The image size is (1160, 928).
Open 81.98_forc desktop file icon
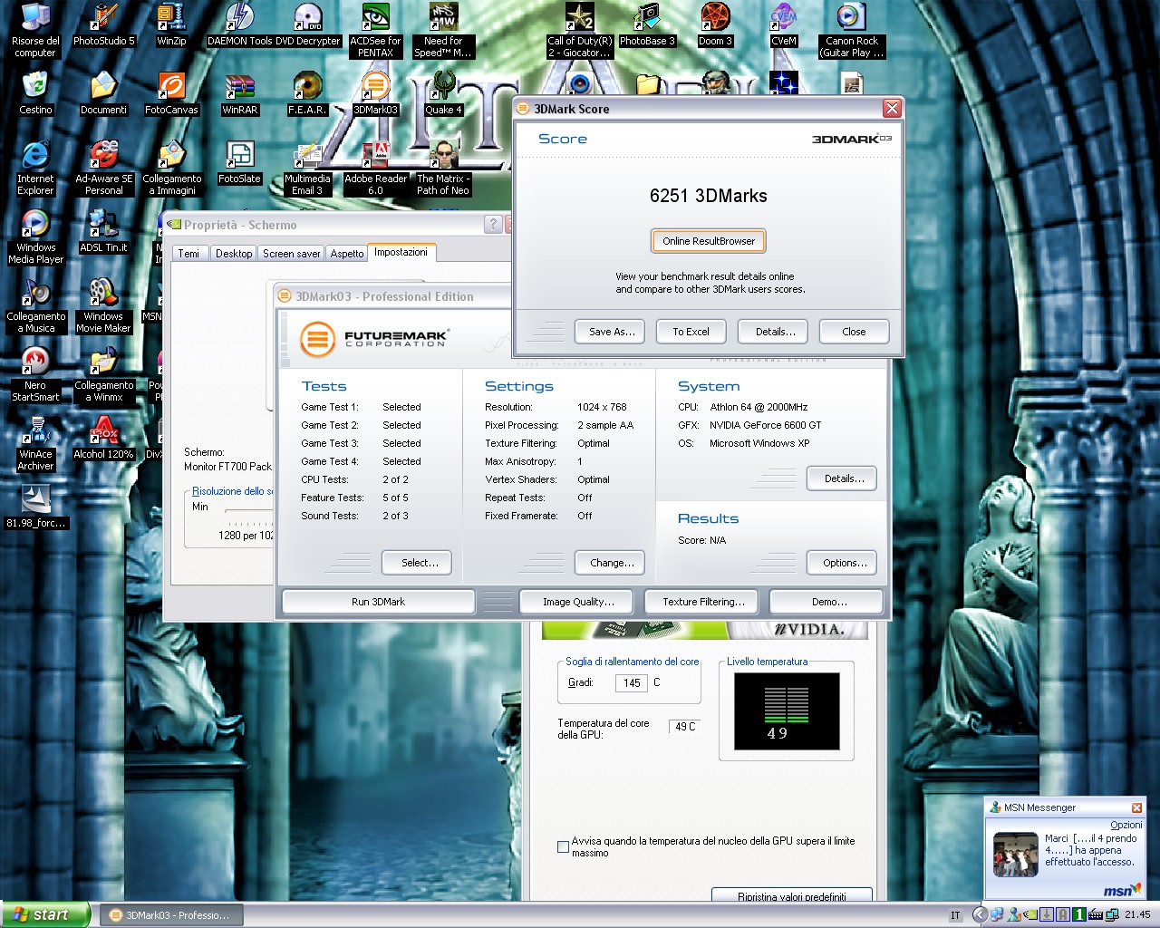click(35, 507)
